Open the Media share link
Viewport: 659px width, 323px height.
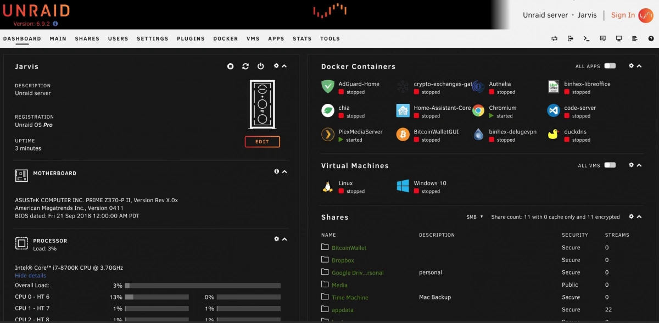[339, 285]
